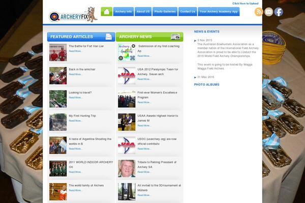Open the Looking to travel? article title
The width and height of the screenshot is (305, 203).
(x=80, y=93)
